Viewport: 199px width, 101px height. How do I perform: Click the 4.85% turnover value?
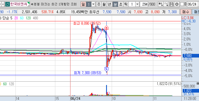tap(61, 12)
